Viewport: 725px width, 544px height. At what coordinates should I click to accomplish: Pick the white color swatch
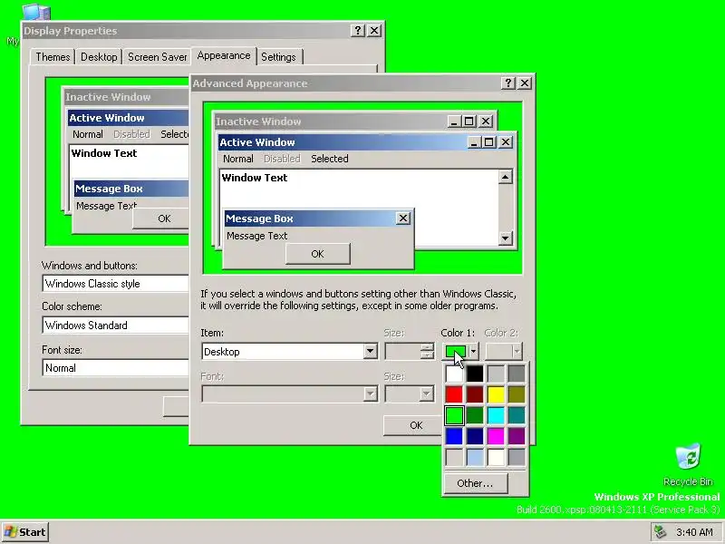point(454,374)
